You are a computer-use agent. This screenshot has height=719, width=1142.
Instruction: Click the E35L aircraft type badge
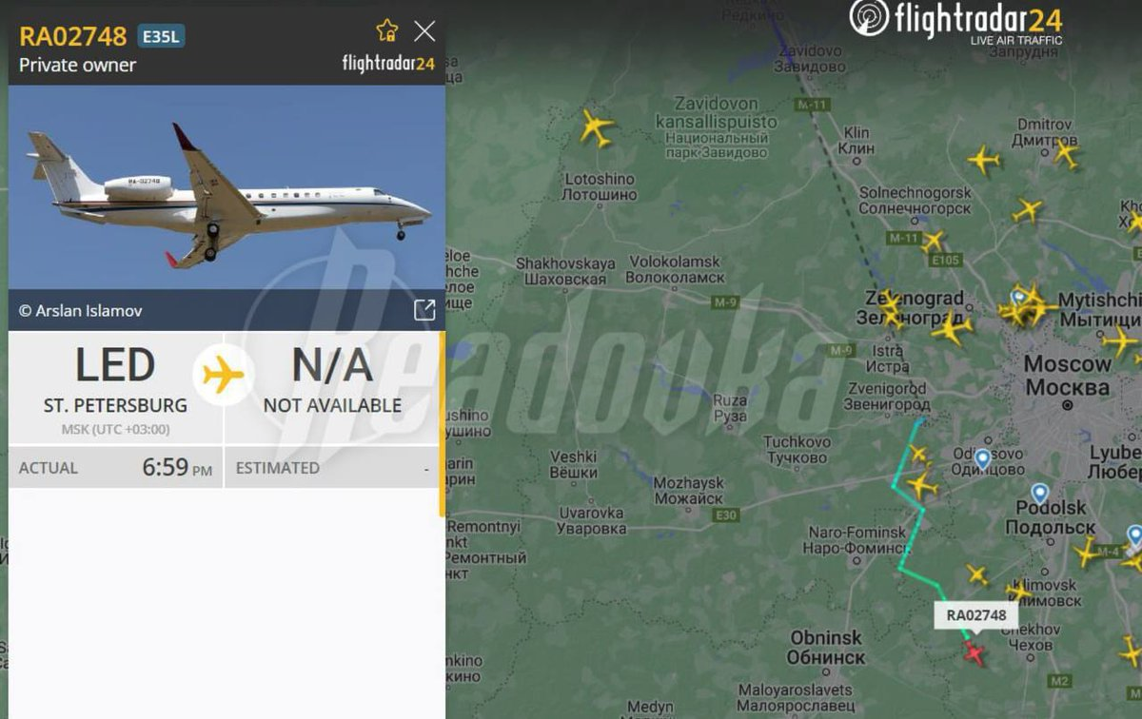161,36
